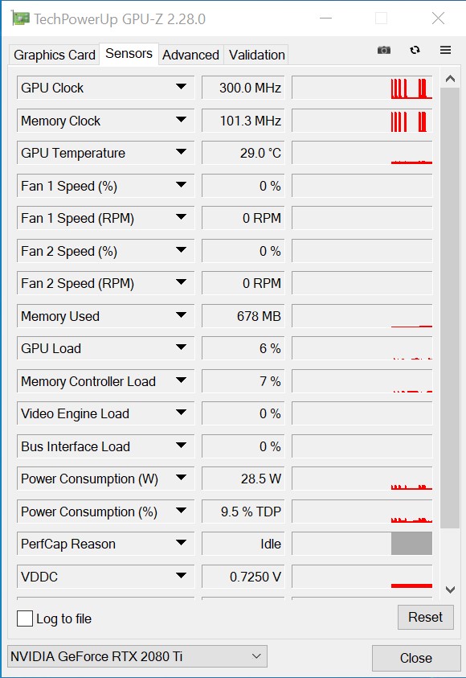Click the vertical scrollbar thumb
466x678 pixels.
click(x=450, y=308)
